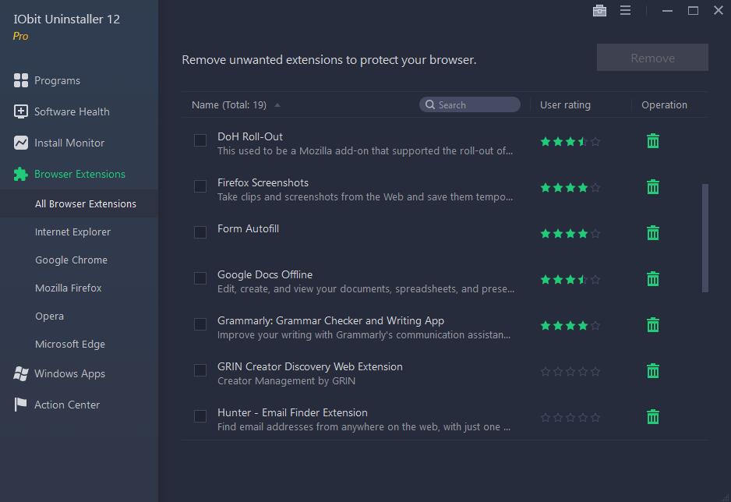Open the Windows Apps section
This screenshot has width=731, height=502.
pyautogui.click(x=69, y=374)
